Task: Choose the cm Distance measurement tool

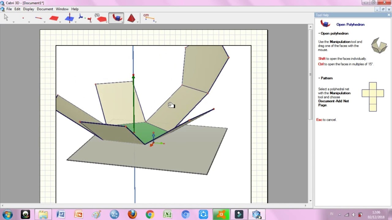Action: point(149,17)
